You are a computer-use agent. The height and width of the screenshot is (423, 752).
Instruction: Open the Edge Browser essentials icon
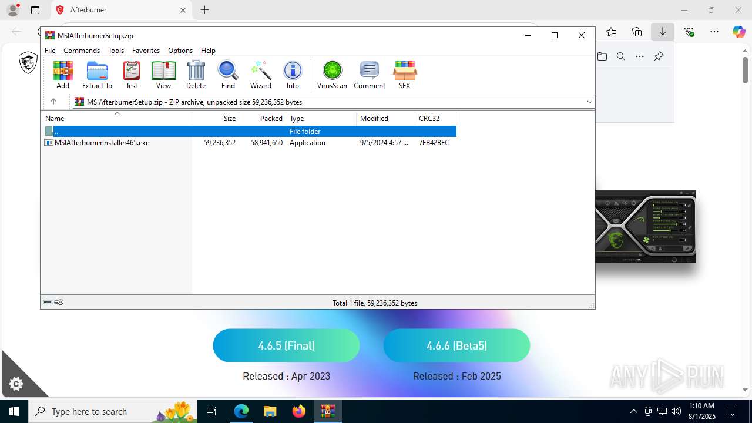[x=689, y=32]
